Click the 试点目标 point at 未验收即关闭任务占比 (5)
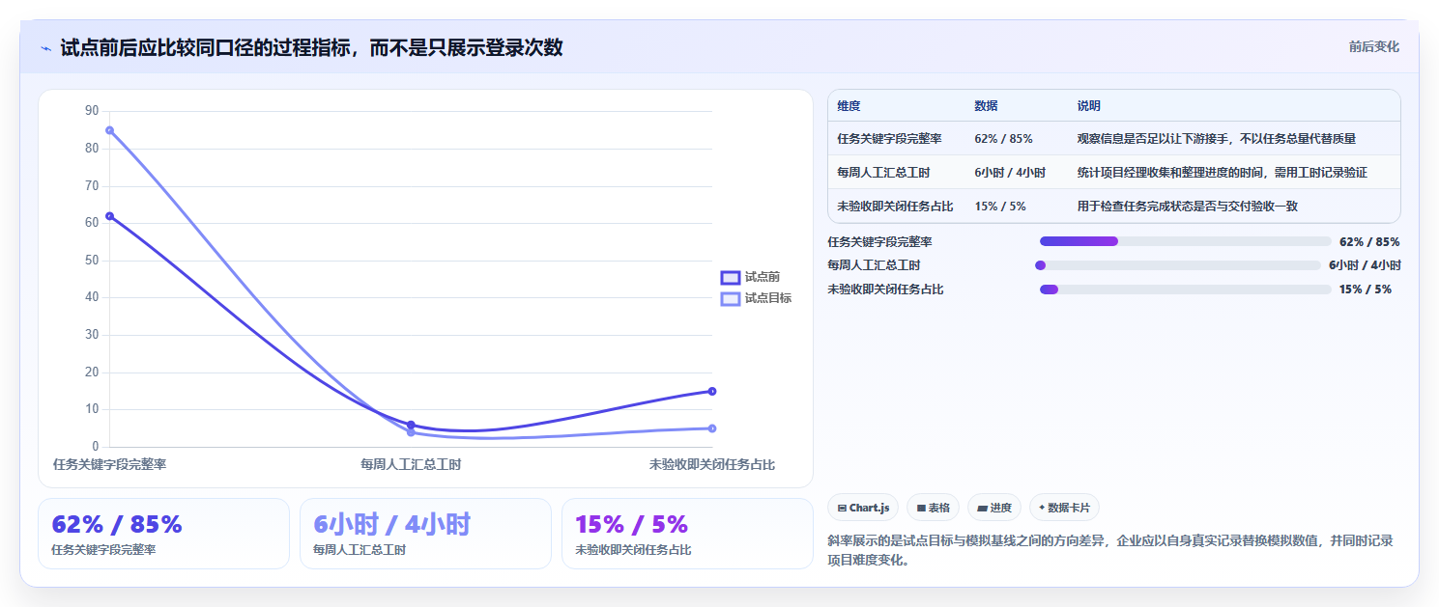1439x607 pixels. (712, 428)
